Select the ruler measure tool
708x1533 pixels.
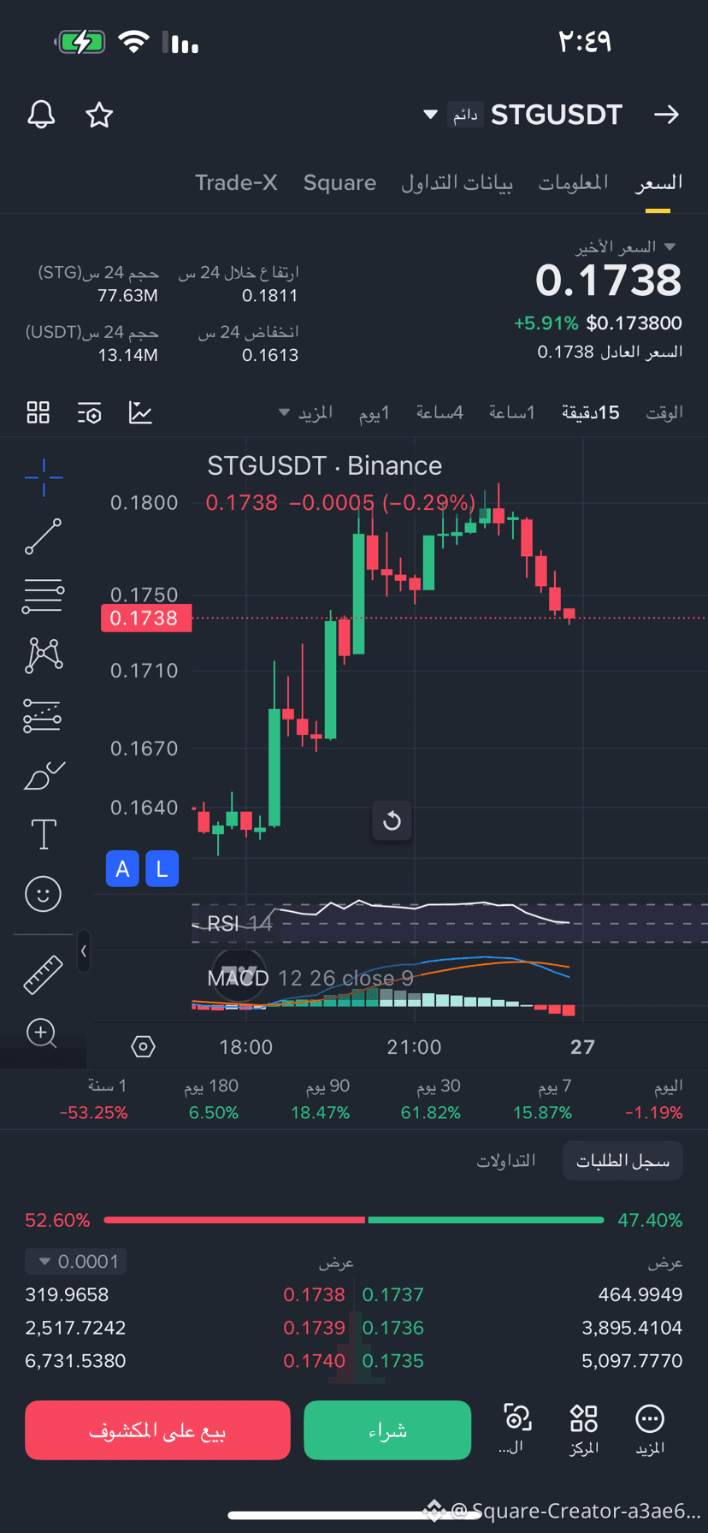click(x=44, y=974)
